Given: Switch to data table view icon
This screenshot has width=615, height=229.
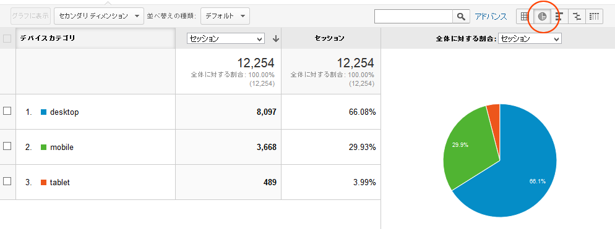Looking at the screenshot, I should coord(525,17).
